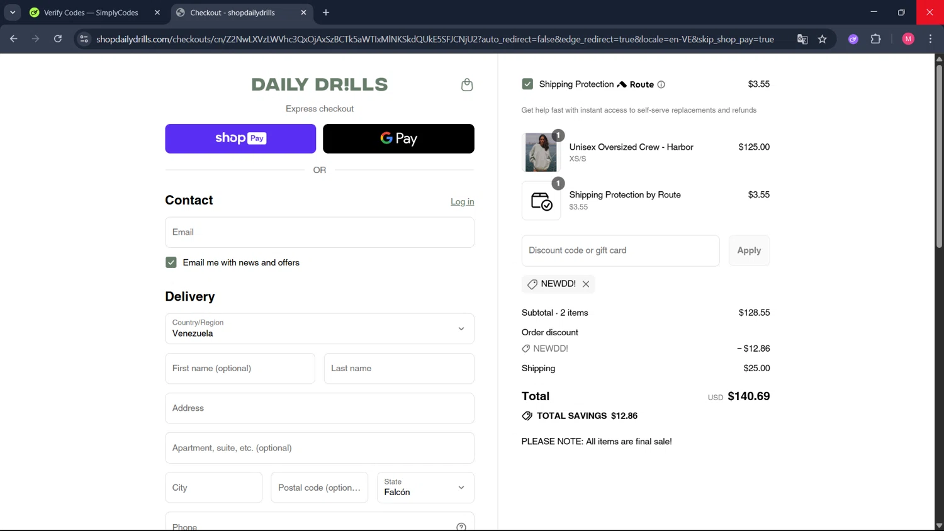
Task: Focus the Address field
Action: point(320,408)
